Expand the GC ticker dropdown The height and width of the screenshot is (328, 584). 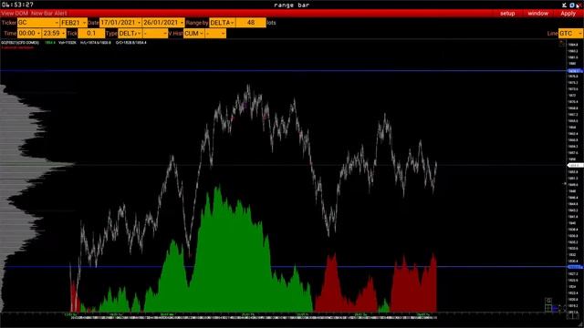click(38, 23)
